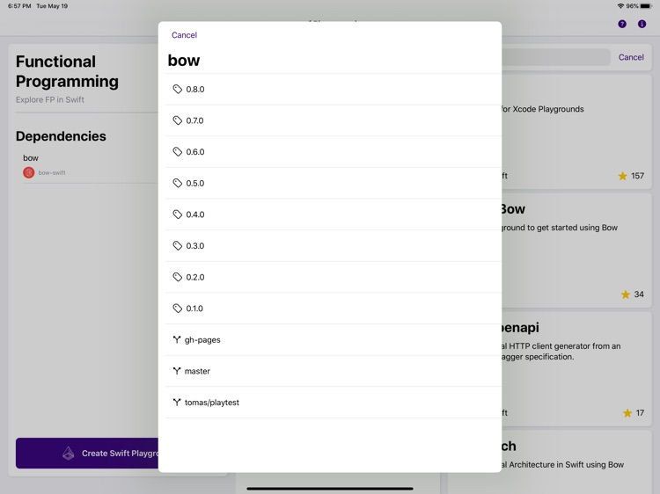Open the help question mark icon
This screenshot has height=494, width=660.
coord(622,24)
